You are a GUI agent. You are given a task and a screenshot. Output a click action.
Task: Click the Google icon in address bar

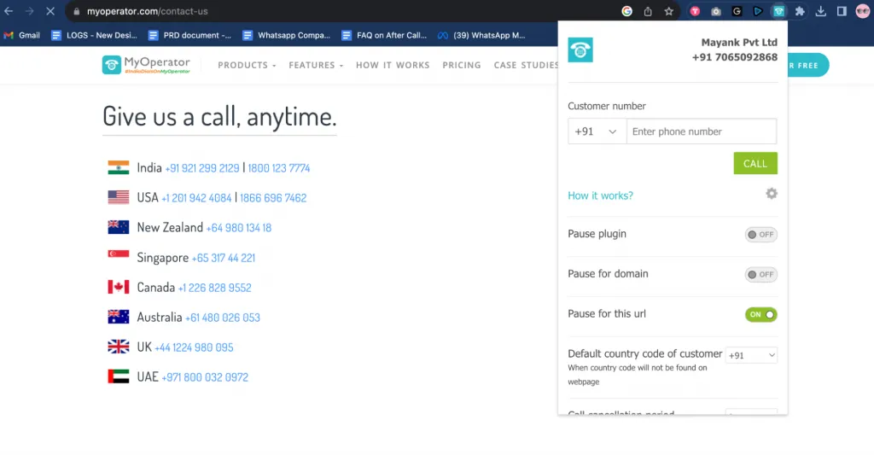pos(627,11)
